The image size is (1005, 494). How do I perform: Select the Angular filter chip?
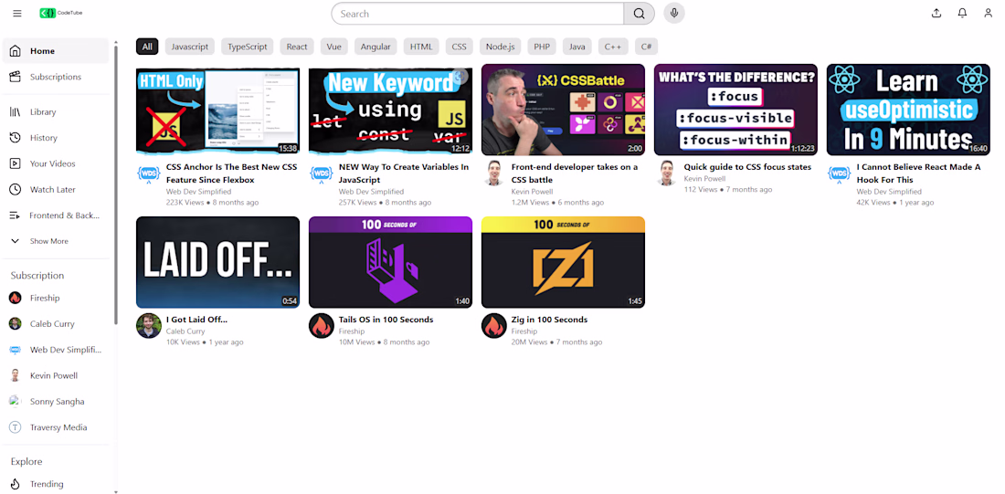(376, 47)
